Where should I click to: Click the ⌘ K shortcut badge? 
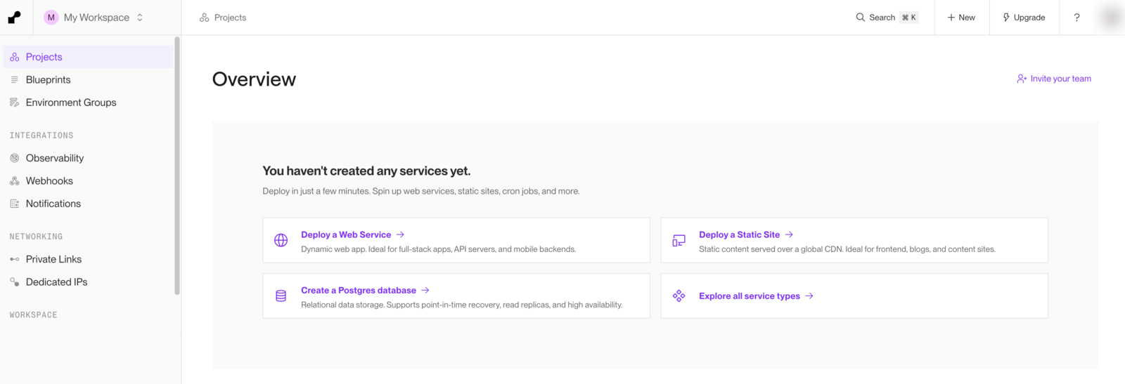(x=909, y=18)
